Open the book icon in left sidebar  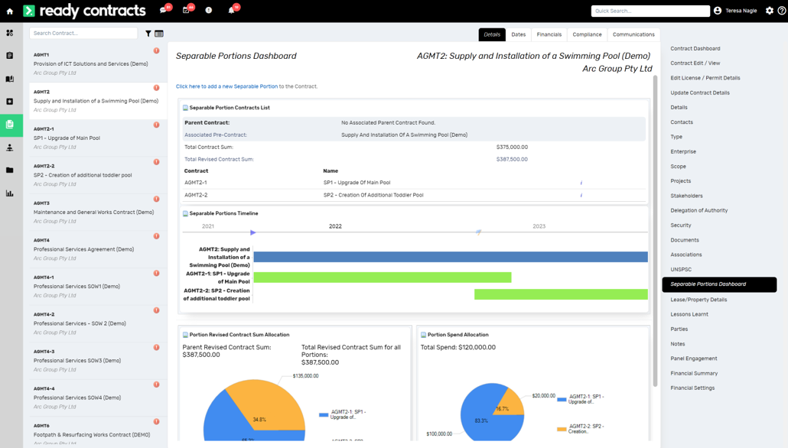(x=9, y=79)
